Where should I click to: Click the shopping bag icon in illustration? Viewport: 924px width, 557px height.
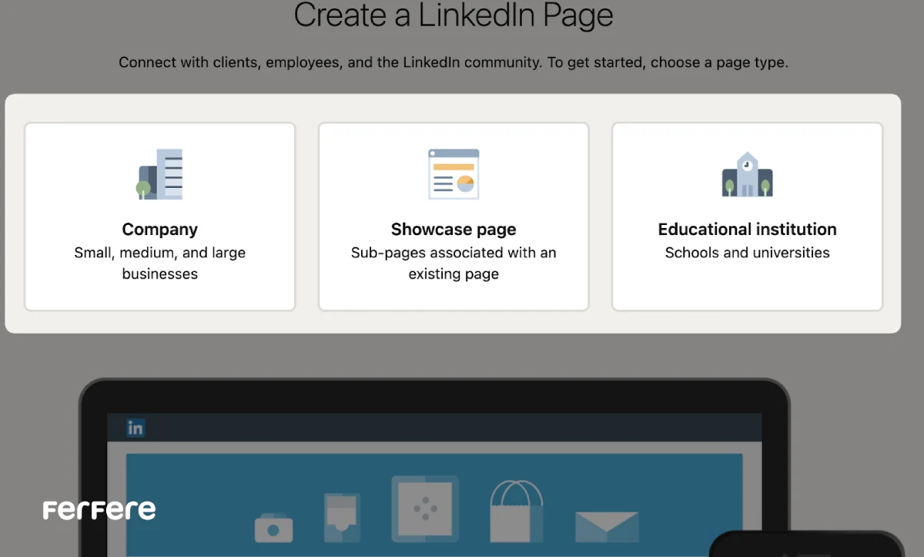point(517,511)
